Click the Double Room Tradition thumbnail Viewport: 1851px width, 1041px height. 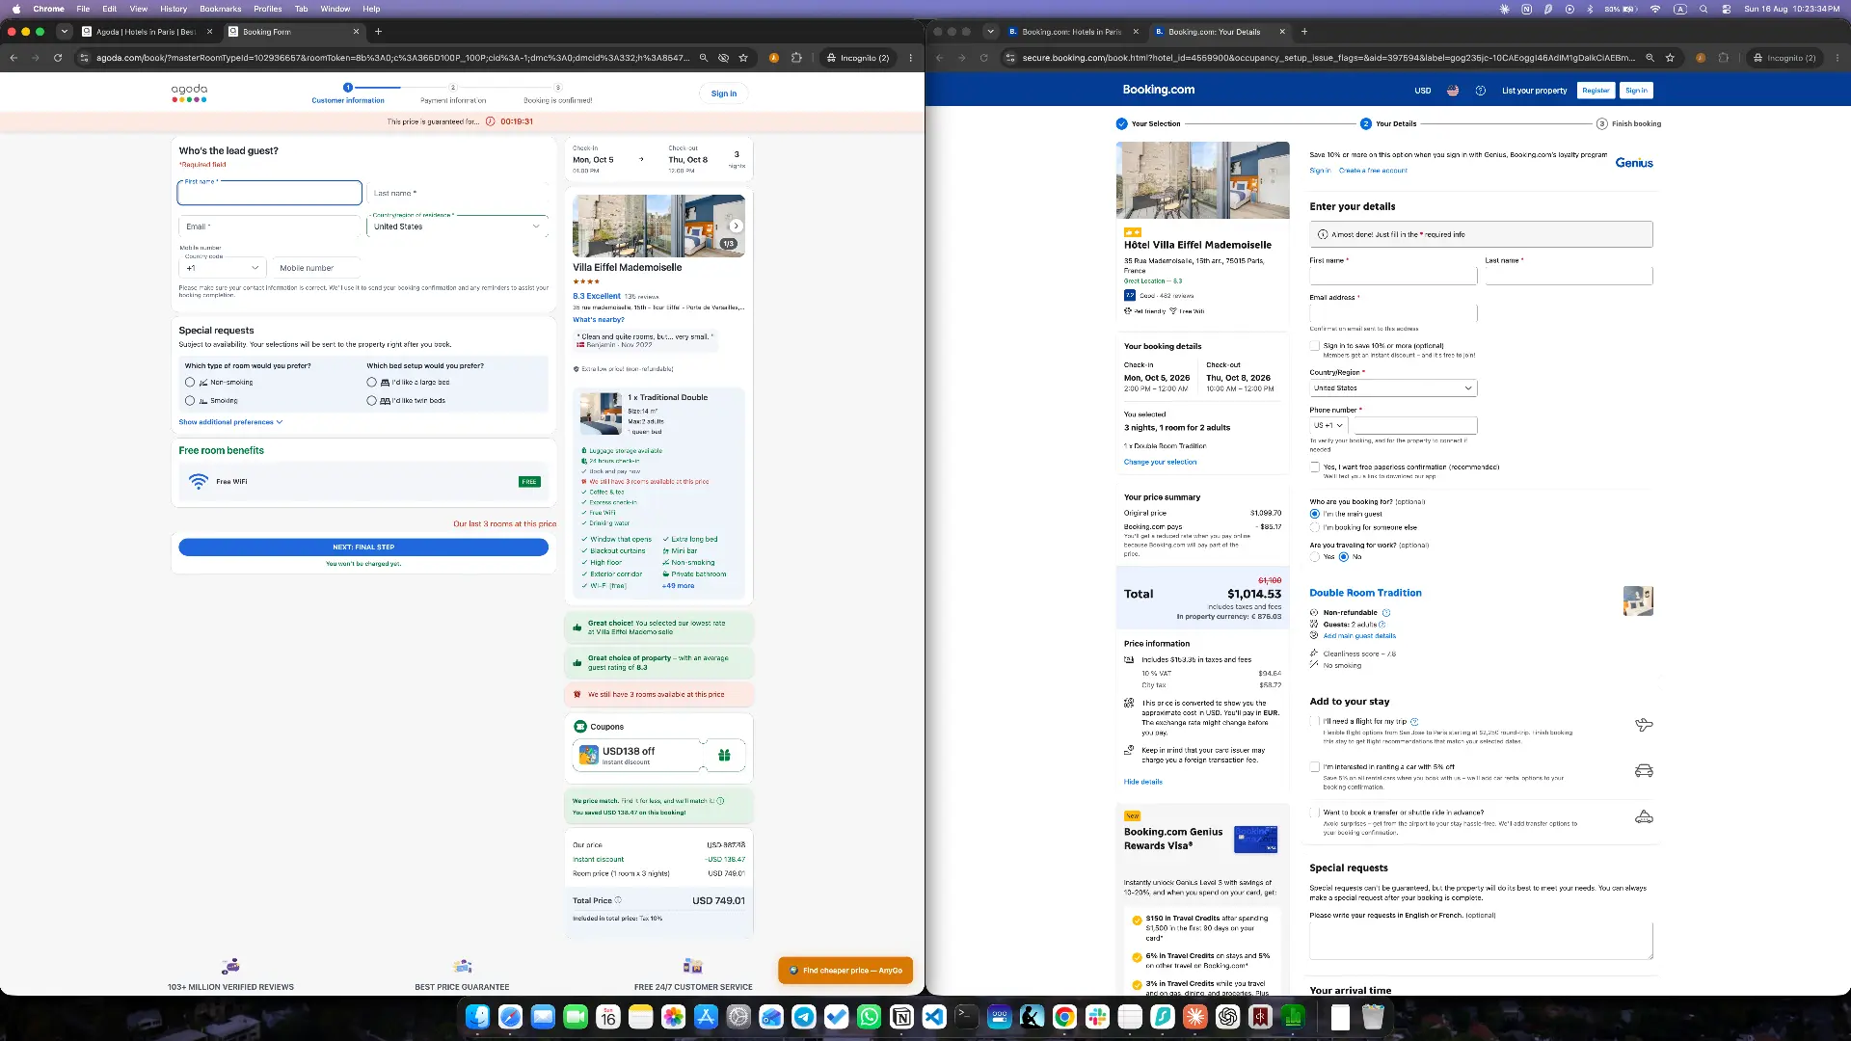(1638, 601)
